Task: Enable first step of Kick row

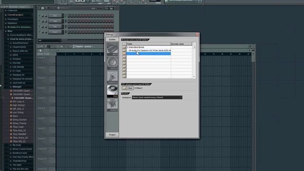Action: (69, 16)
